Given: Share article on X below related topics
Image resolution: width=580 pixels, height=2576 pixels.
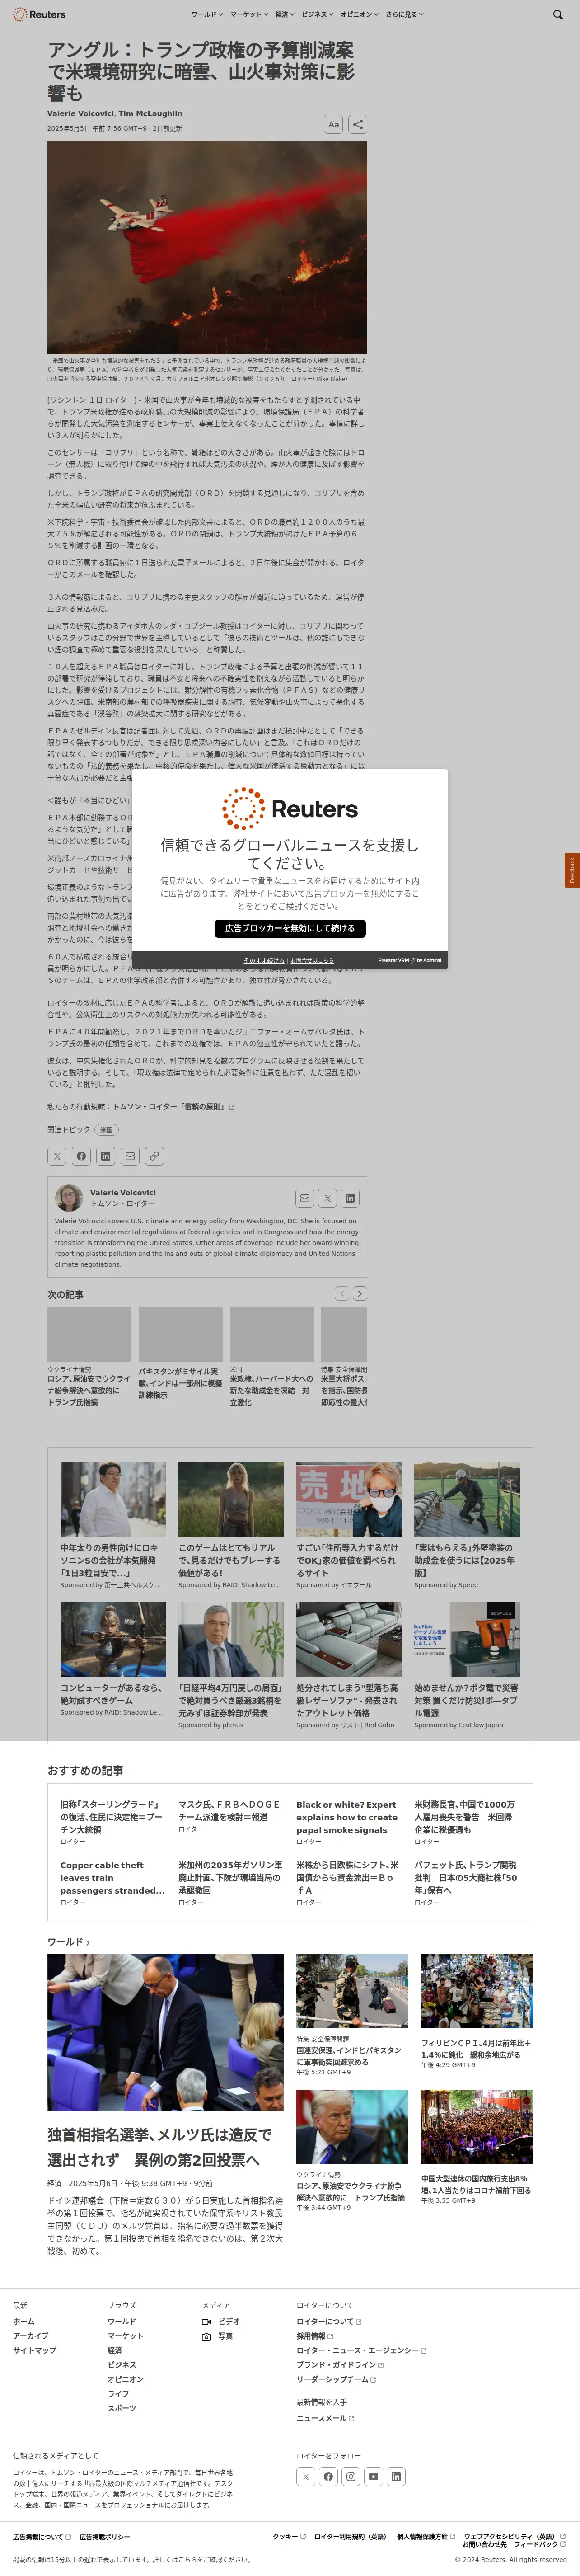Looking at the screenshot, I should pyautogui.click(x=57, y=1156).
